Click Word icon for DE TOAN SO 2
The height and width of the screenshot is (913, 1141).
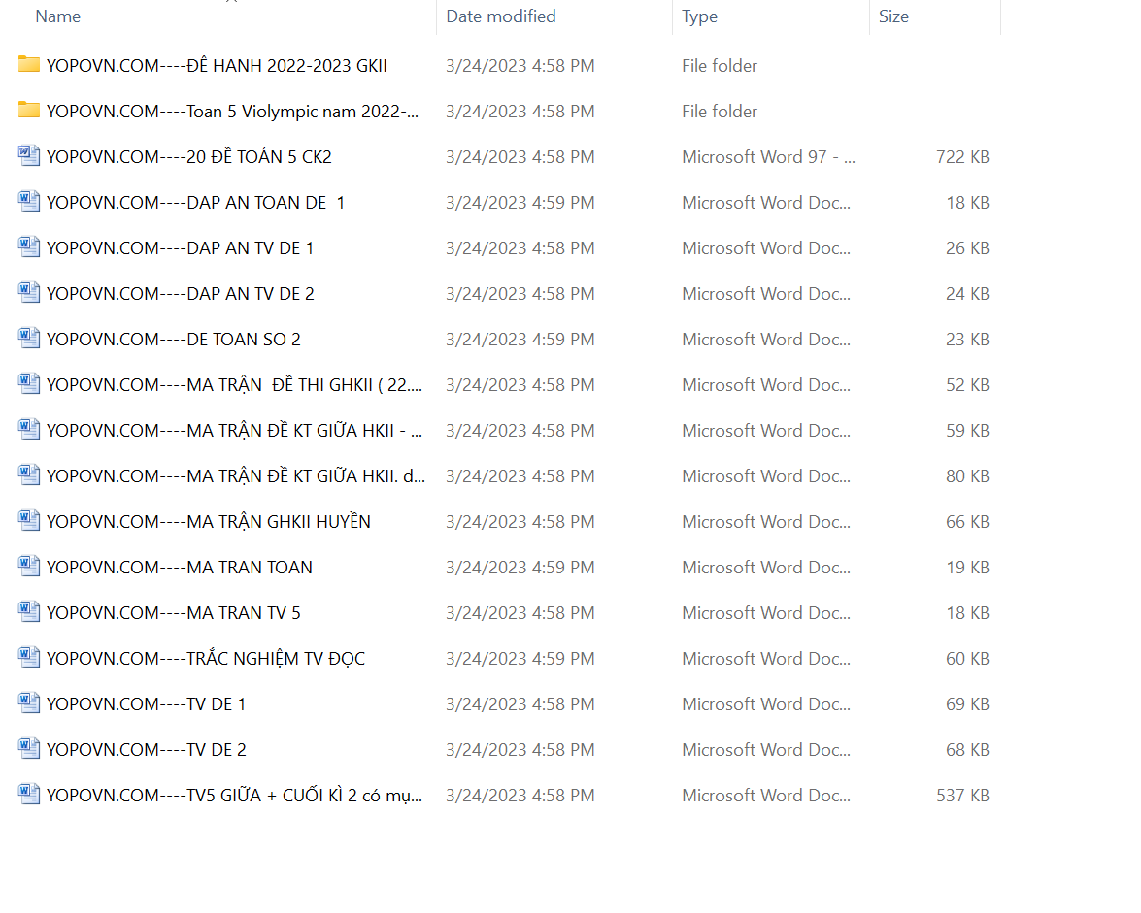(x=29, y=339)
